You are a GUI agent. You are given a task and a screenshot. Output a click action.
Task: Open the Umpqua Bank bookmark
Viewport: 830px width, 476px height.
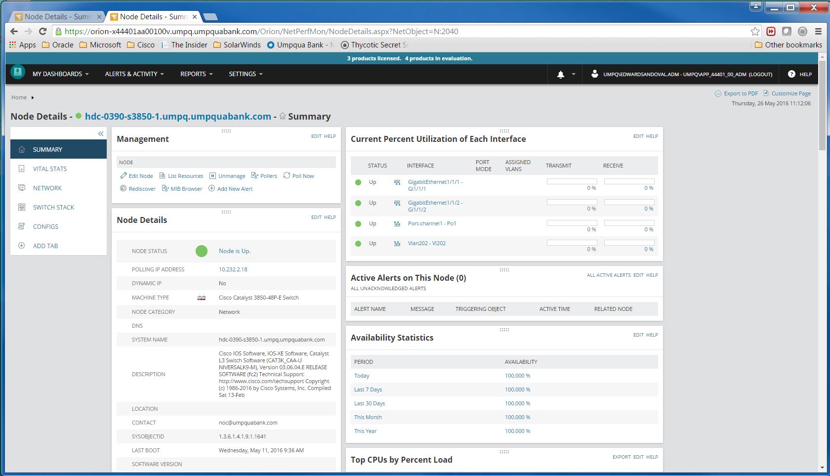tap(301, 45)
